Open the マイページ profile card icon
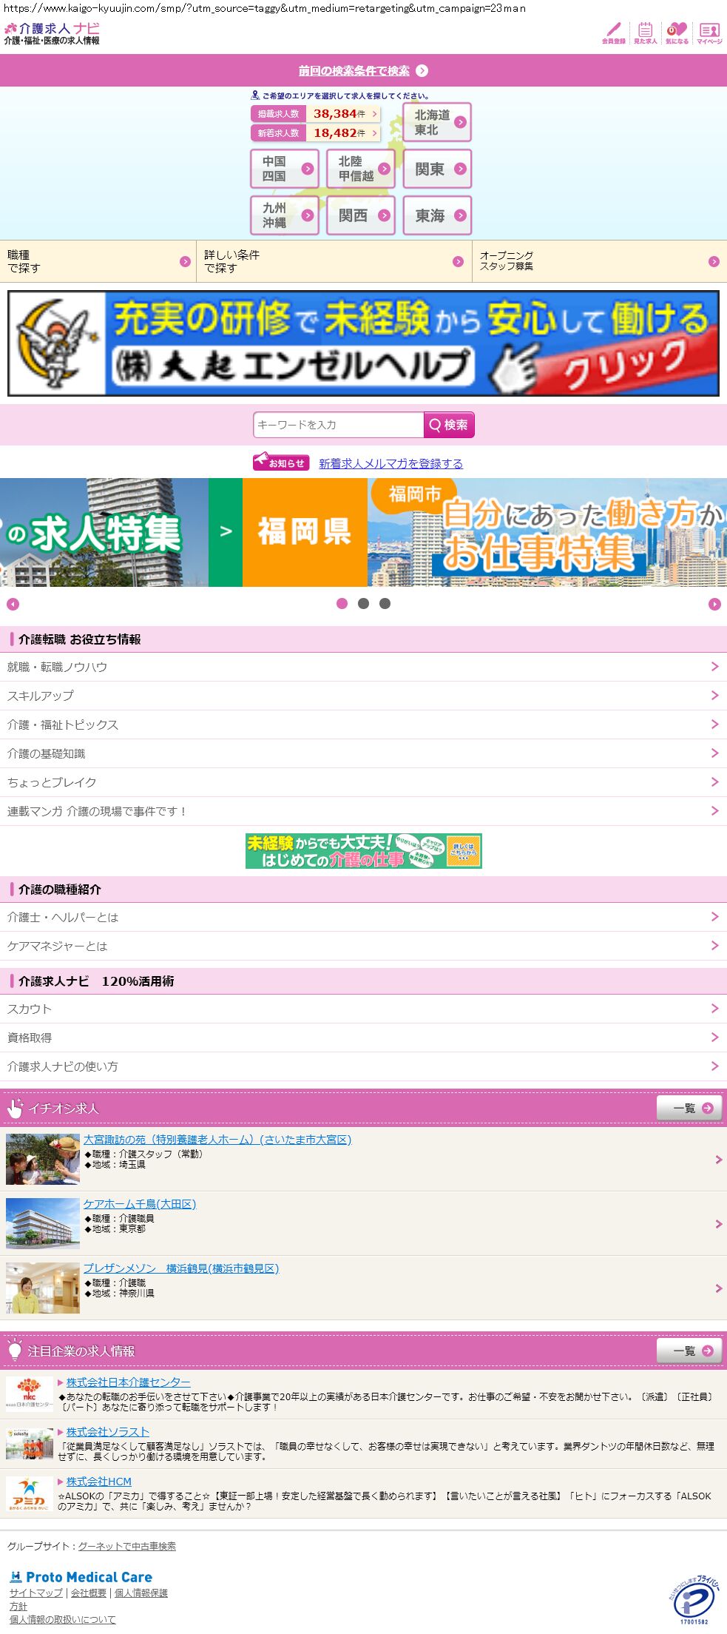This screenshot has width=727, height=1634. coord(709,33)
